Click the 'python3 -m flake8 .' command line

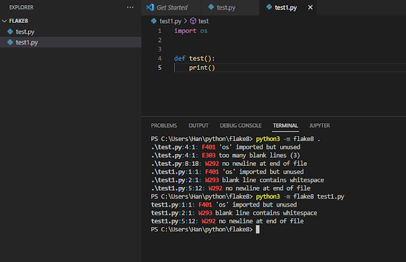tap(288, 139)
